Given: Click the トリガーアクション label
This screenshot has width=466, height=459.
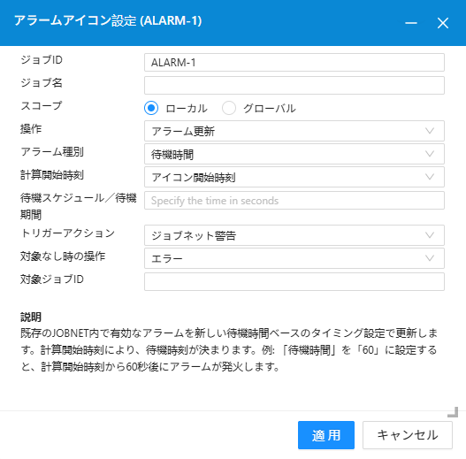Looking at the screenshot, I should 68,233.
